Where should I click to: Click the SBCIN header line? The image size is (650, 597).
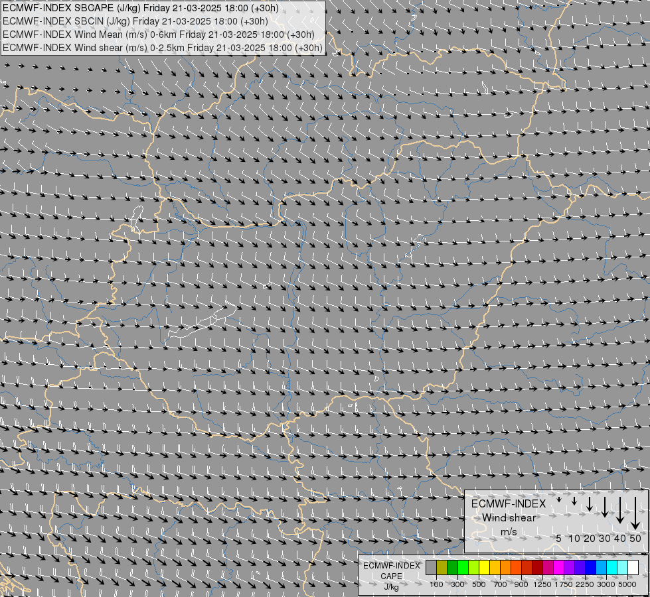point(135,21)
